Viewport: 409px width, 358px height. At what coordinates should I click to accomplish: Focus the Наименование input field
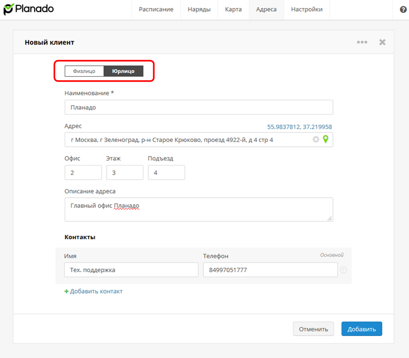[x=199, y=107]
